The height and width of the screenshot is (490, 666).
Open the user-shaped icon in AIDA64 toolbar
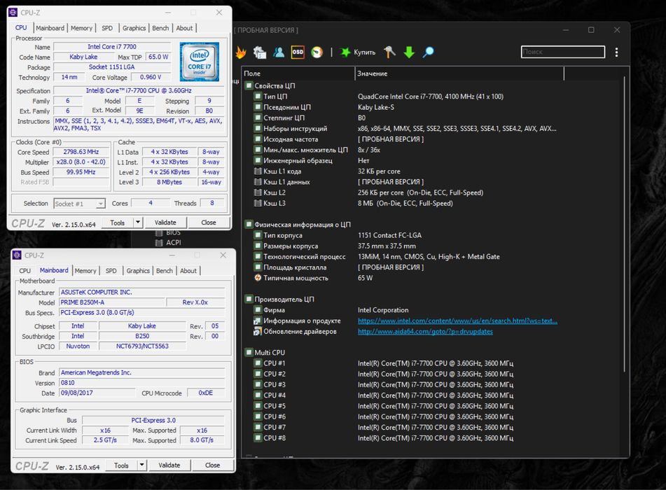click(x=279, y=52)
